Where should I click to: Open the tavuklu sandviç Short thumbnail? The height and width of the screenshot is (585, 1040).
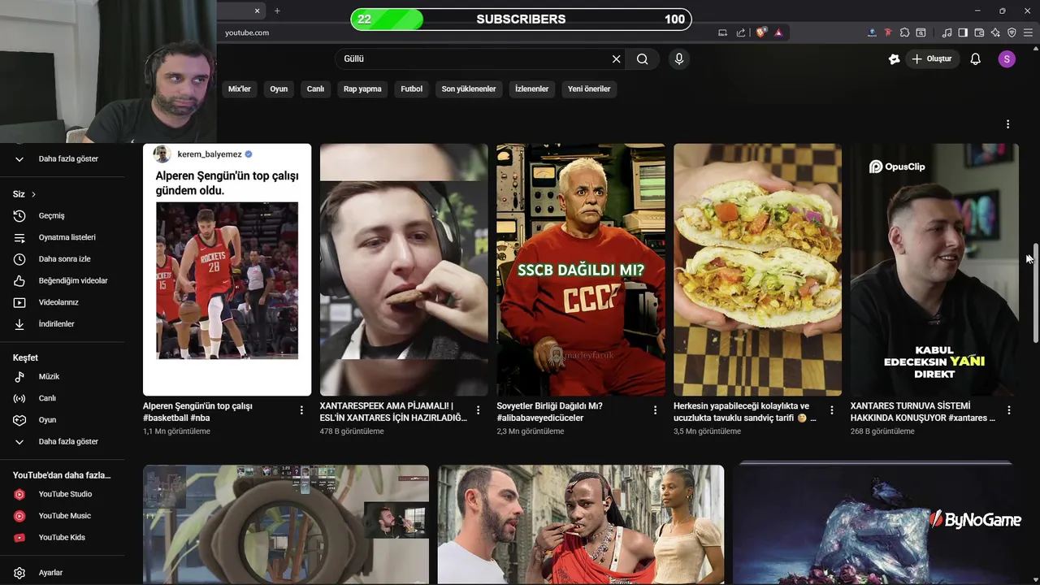tap(757, 270)
